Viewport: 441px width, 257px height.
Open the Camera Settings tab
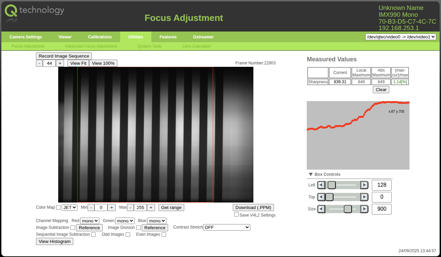(x=26, y=37)
